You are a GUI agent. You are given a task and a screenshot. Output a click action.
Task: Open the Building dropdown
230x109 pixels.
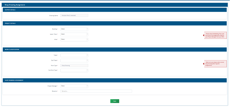point(74,29)
